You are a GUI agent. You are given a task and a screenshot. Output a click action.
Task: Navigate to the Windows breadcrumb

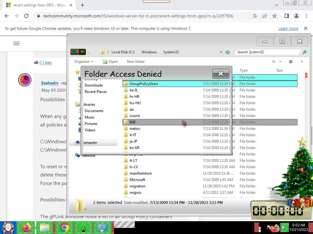tap(149, 52)
